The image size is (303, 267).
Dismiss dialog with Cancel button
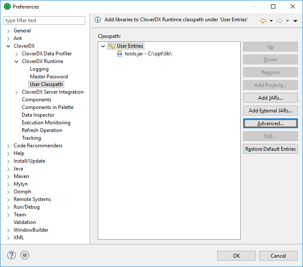coord(278,256)
